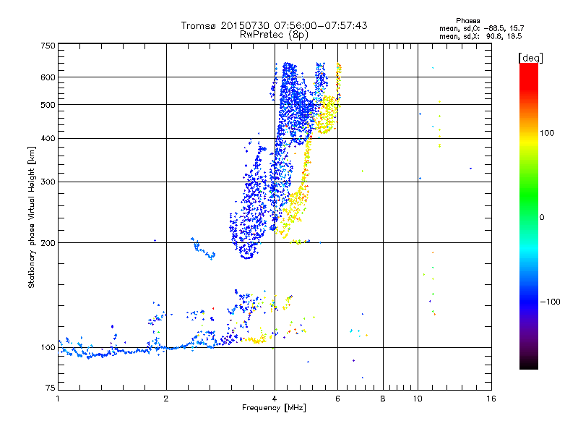Click the x-axis title 'Frequency [MHz]'

pyautogui.click(x=274, y=408)
